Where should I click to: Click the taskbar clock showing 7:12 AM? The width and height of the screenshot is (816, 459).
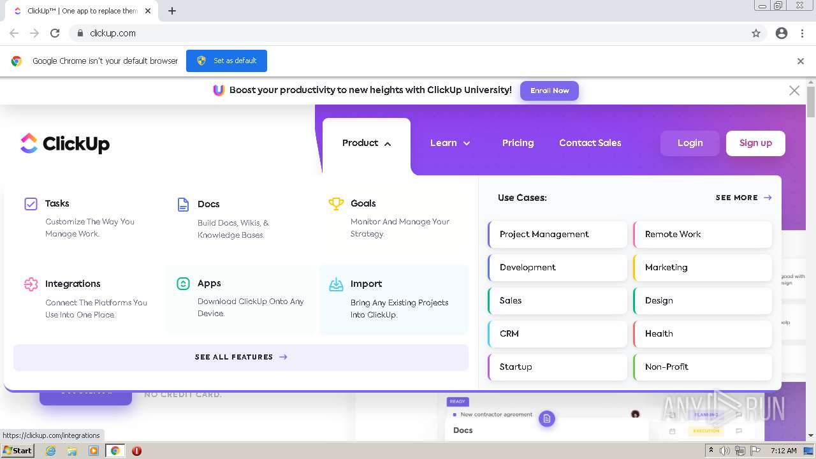tap(783, 451)
